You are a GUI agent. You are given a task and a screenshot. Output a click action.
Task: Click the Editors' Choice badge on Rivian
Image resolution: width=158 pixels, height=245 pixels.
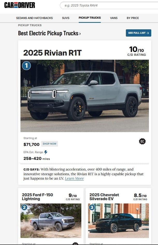coord(142,141)
